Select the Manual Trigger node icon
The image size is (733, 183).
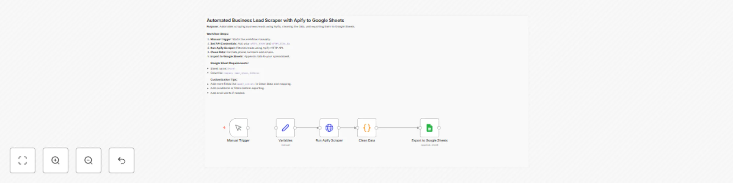(239, 128)
